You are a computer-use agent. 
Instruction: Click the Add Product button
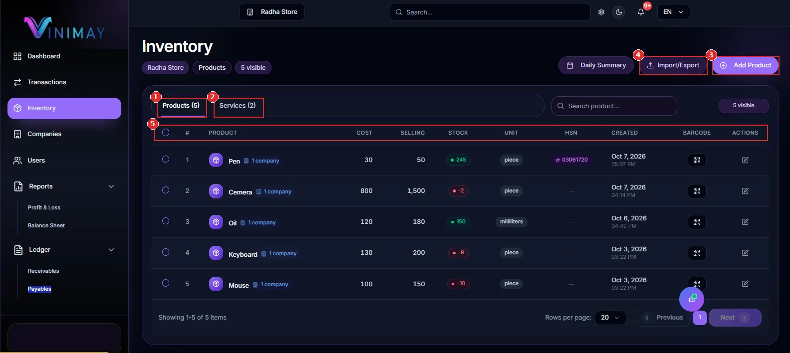(746, 65)
